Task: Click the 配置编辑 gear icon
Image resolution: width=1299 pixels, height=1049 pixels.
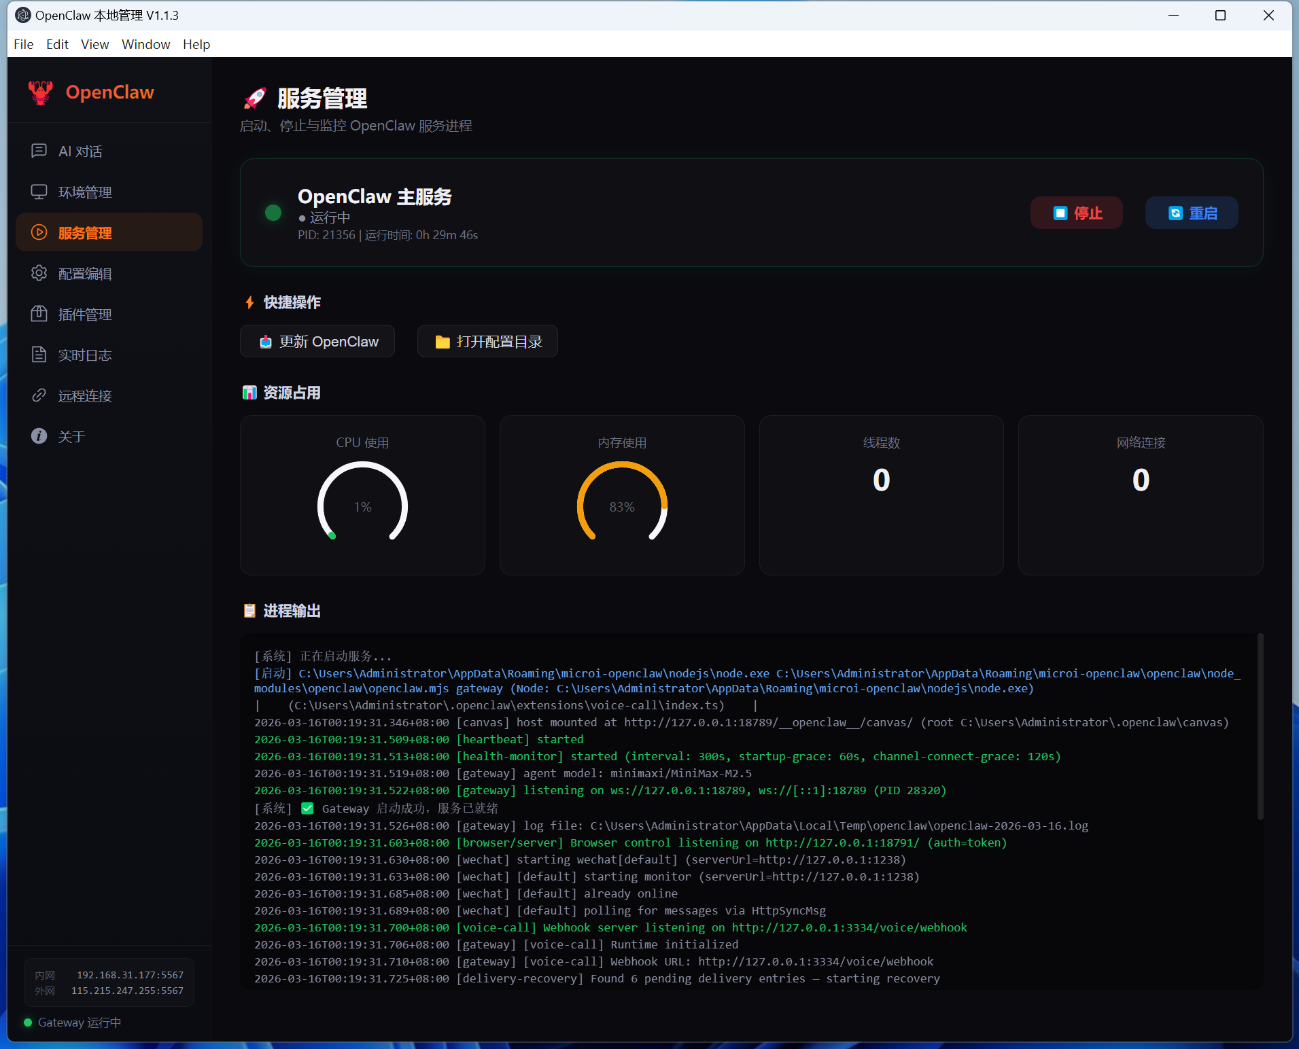Action: point(39,273)
